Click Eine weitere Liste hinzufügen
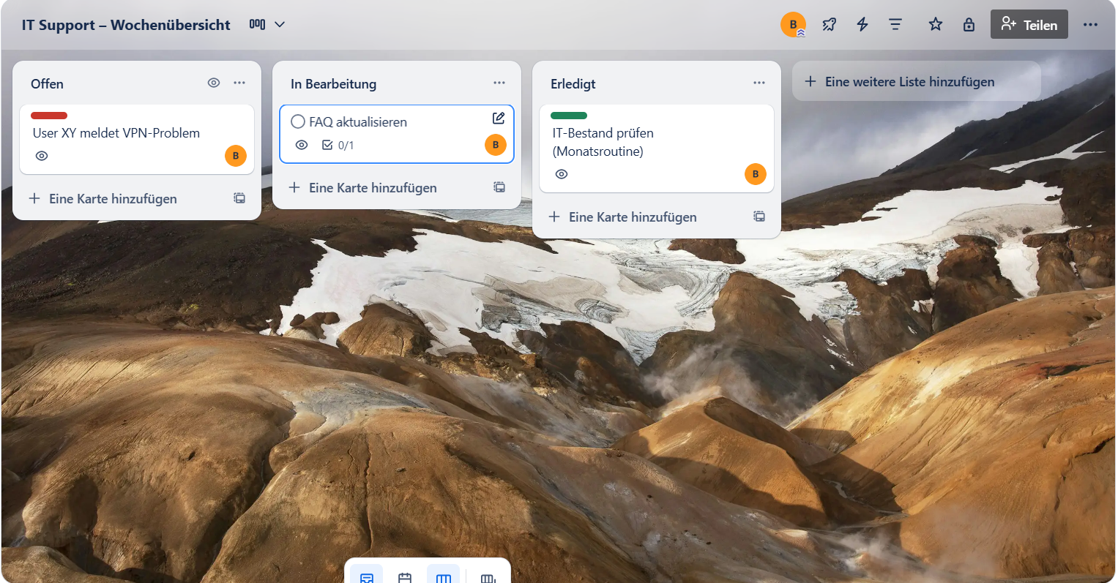 (909, 82)
